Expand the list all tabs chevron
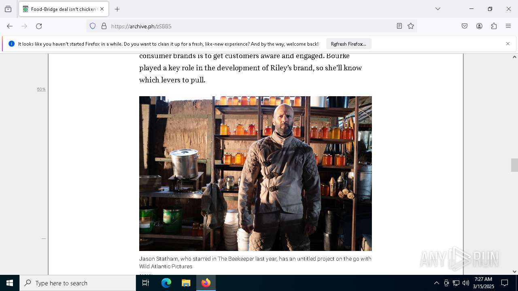The width and height of the screenshot is (518, 291). 438,9
